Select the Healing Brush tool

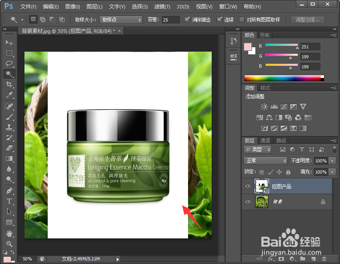tap(9, 106)
